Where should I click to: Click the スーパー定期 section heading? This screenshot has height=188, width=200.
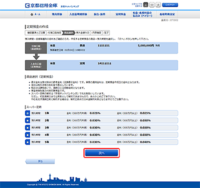pyautogui.click(x=34, y=107)
